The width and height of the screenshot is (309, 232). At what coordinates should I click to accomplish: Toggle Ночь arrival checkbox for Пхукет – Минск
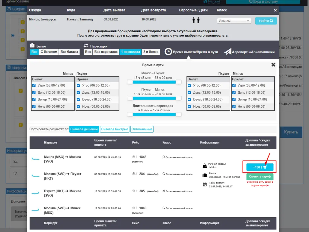point(234,107)
